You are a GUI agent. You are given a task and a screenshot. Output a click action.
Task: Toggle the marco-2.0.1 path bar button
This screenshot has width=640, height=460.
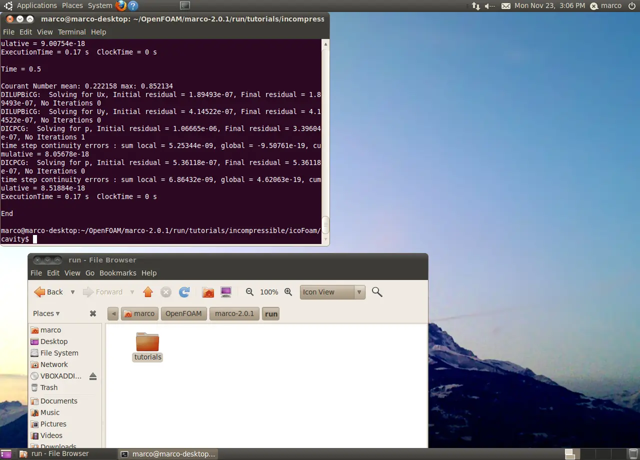[234, 313]
